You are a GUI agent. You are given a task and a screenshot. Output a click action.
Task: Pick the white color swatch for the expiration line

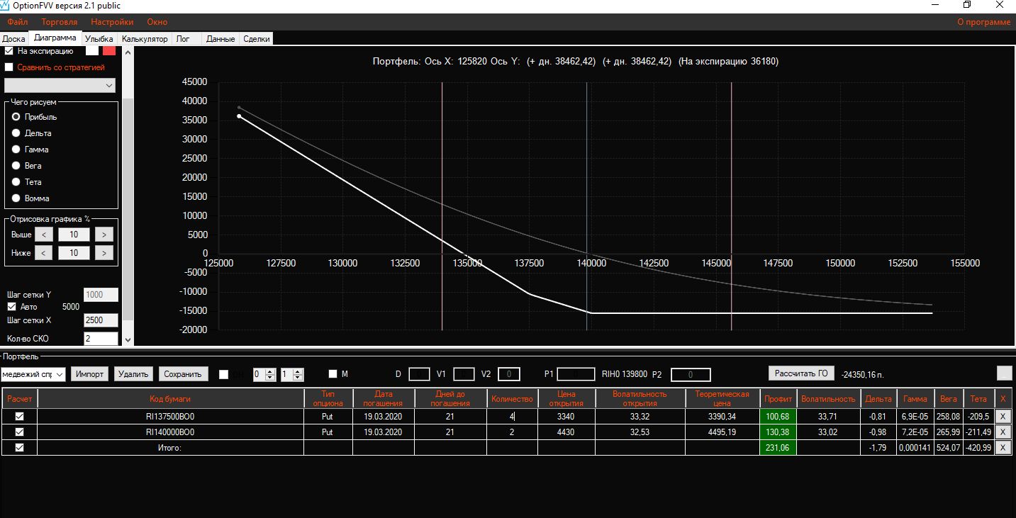pos(92,51)
